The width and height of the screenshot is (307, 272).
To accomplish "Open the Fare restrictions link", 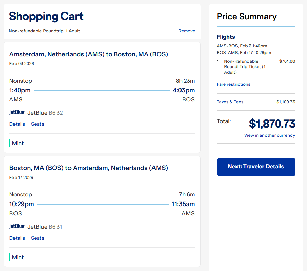I will [233, 84].
